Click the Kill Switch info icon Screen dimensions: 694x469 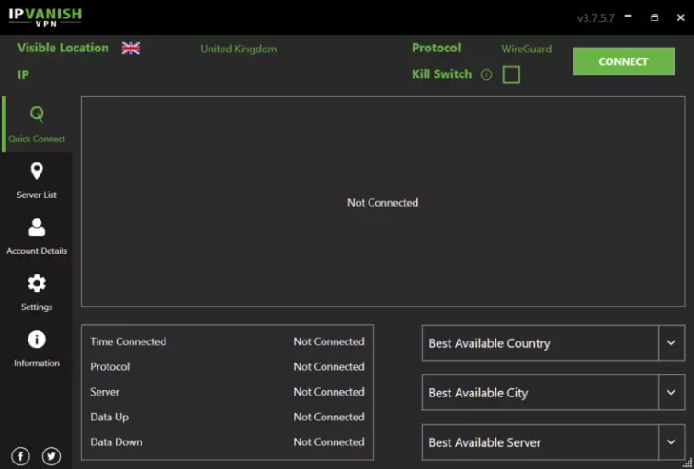coord(486,74)
